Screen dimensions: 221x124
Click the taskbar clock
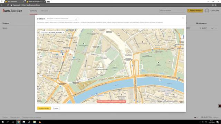coord(212,122)
